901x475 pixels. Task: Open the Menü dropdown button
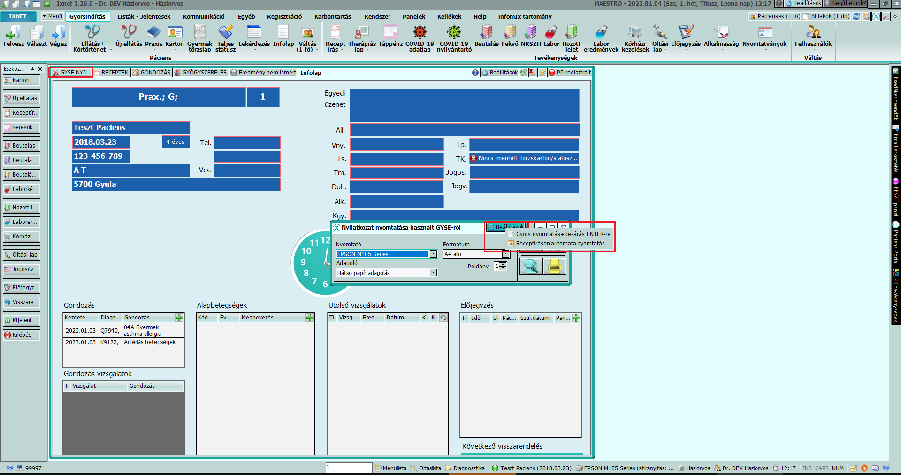click(x=52, y=16)
